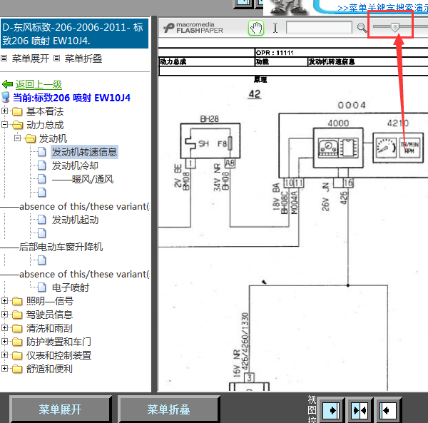Click the 舒适和便利 folder icon
This screenshot has height=423, width=428.
click(17, 369)
